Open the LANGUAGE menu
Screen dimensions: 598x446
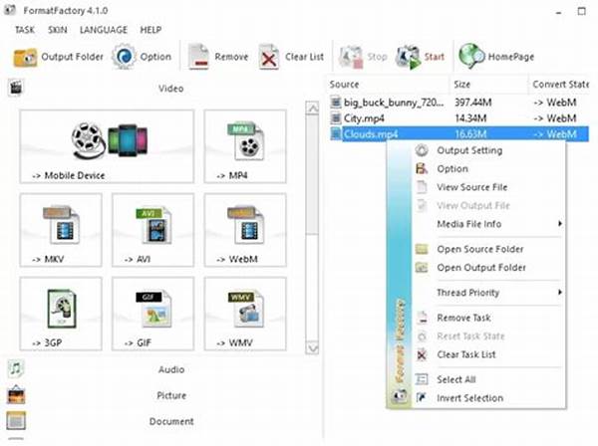[104, 30]
